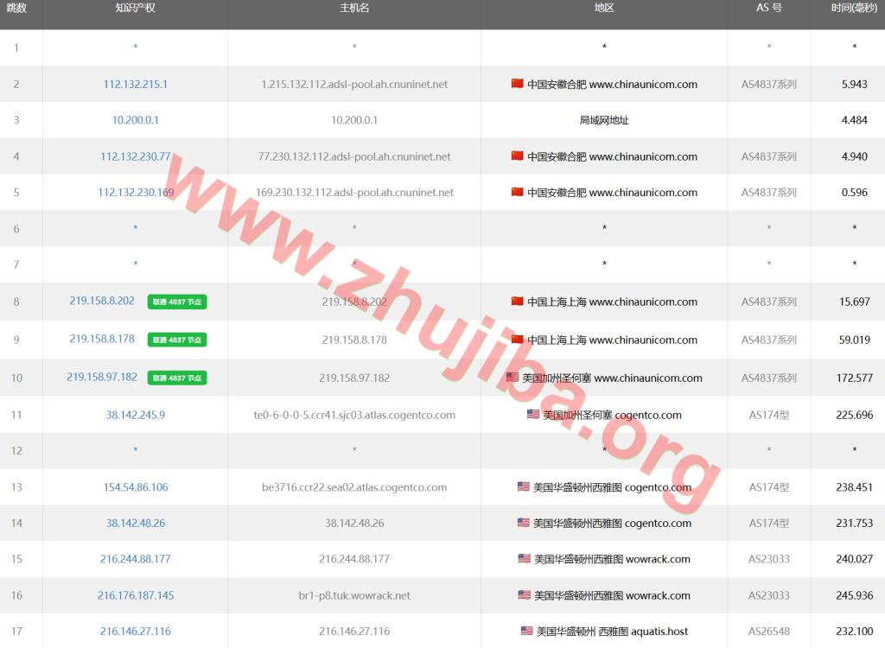Click the 245.936 latency value
This screenshot has width=885, height=648.
(x=854, y=595)
